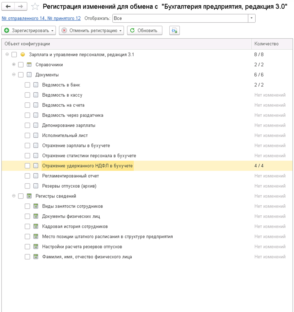The height and width of the screenshot is (312, 294).
Task: Select the Документы физических лиц row
Action: [x=147, y=216]
